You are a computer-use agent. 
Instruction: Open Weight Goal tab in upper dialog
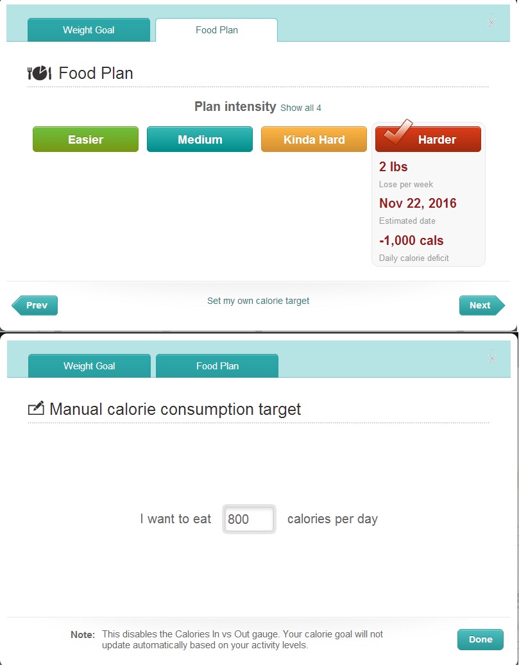click(89, 30)
